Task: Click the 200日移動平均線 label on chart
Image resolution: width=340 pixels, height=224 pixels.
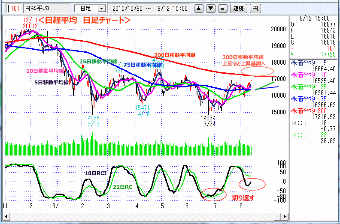Action: point(175,55)
